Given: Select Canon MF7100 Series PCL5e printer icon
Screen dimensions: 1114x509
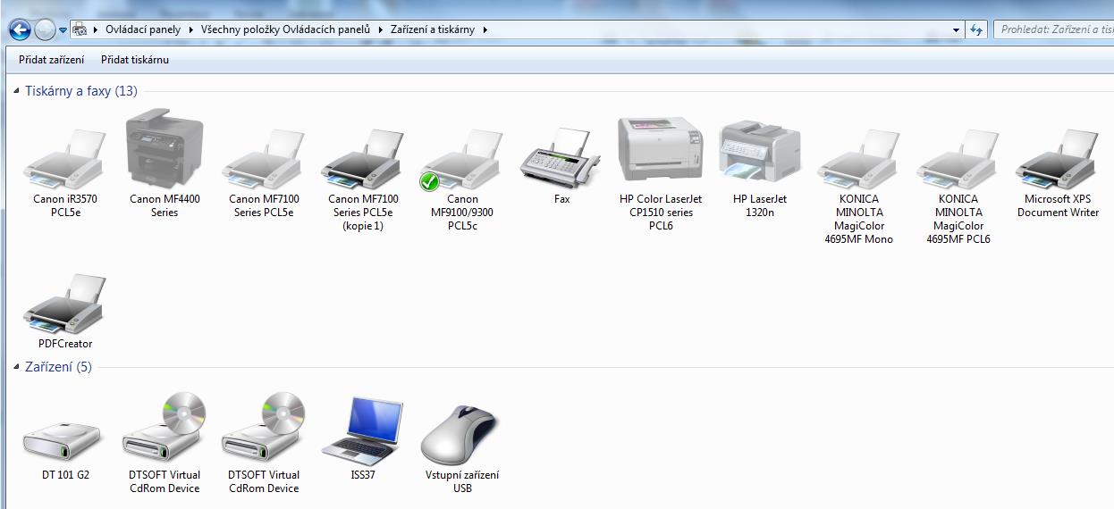Looking at the screenshot, I should tap(264, 159).
